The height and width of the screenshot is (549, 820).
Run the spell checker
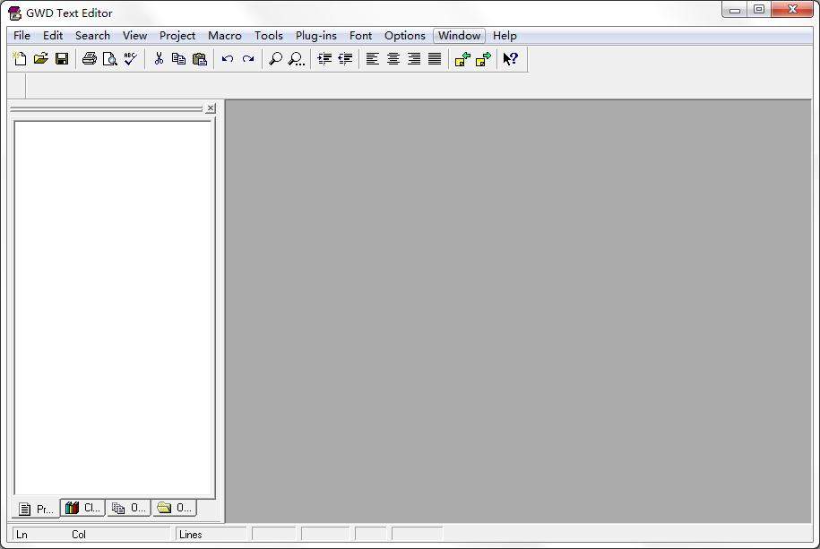(131, 58)
